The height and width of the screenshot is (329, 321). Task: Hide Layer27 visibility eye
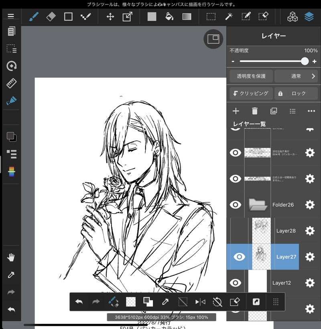pyautogui.click(x=239, y=257)
